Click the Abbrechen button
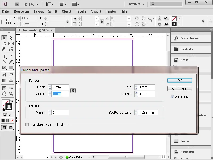Image resolution: width=213 pixels, height=160 pixels. click(x=180, y=89)
